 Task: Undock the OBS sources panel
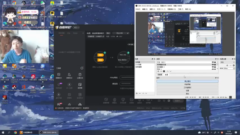click(216, 59)
